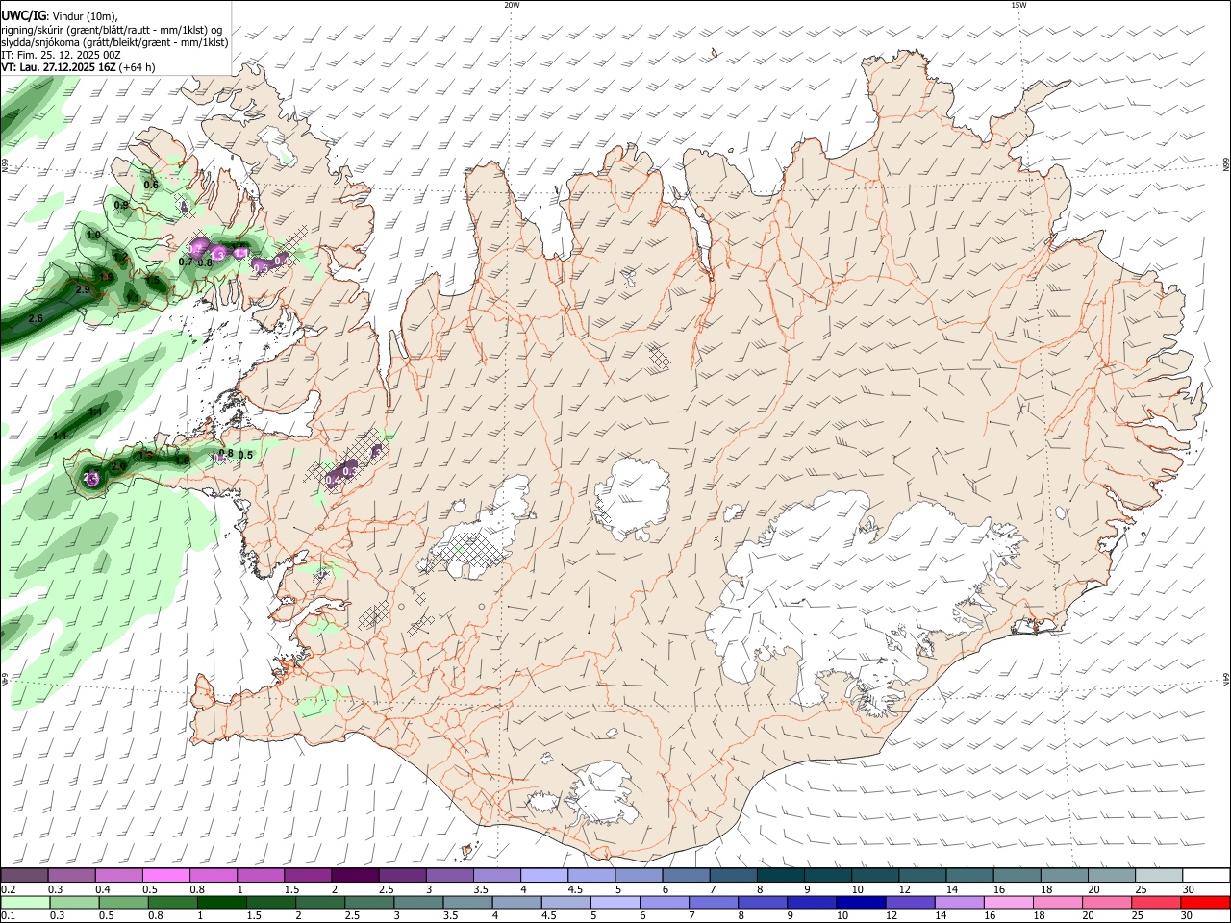Select snow legend swatch between 0.4 and 0.5

[118, 876]
